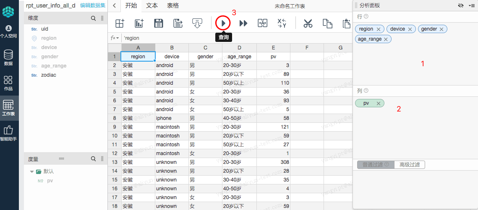Click pv value 121 cell
478x210 pixels.
pyautogui.click(x=274, y=127)
